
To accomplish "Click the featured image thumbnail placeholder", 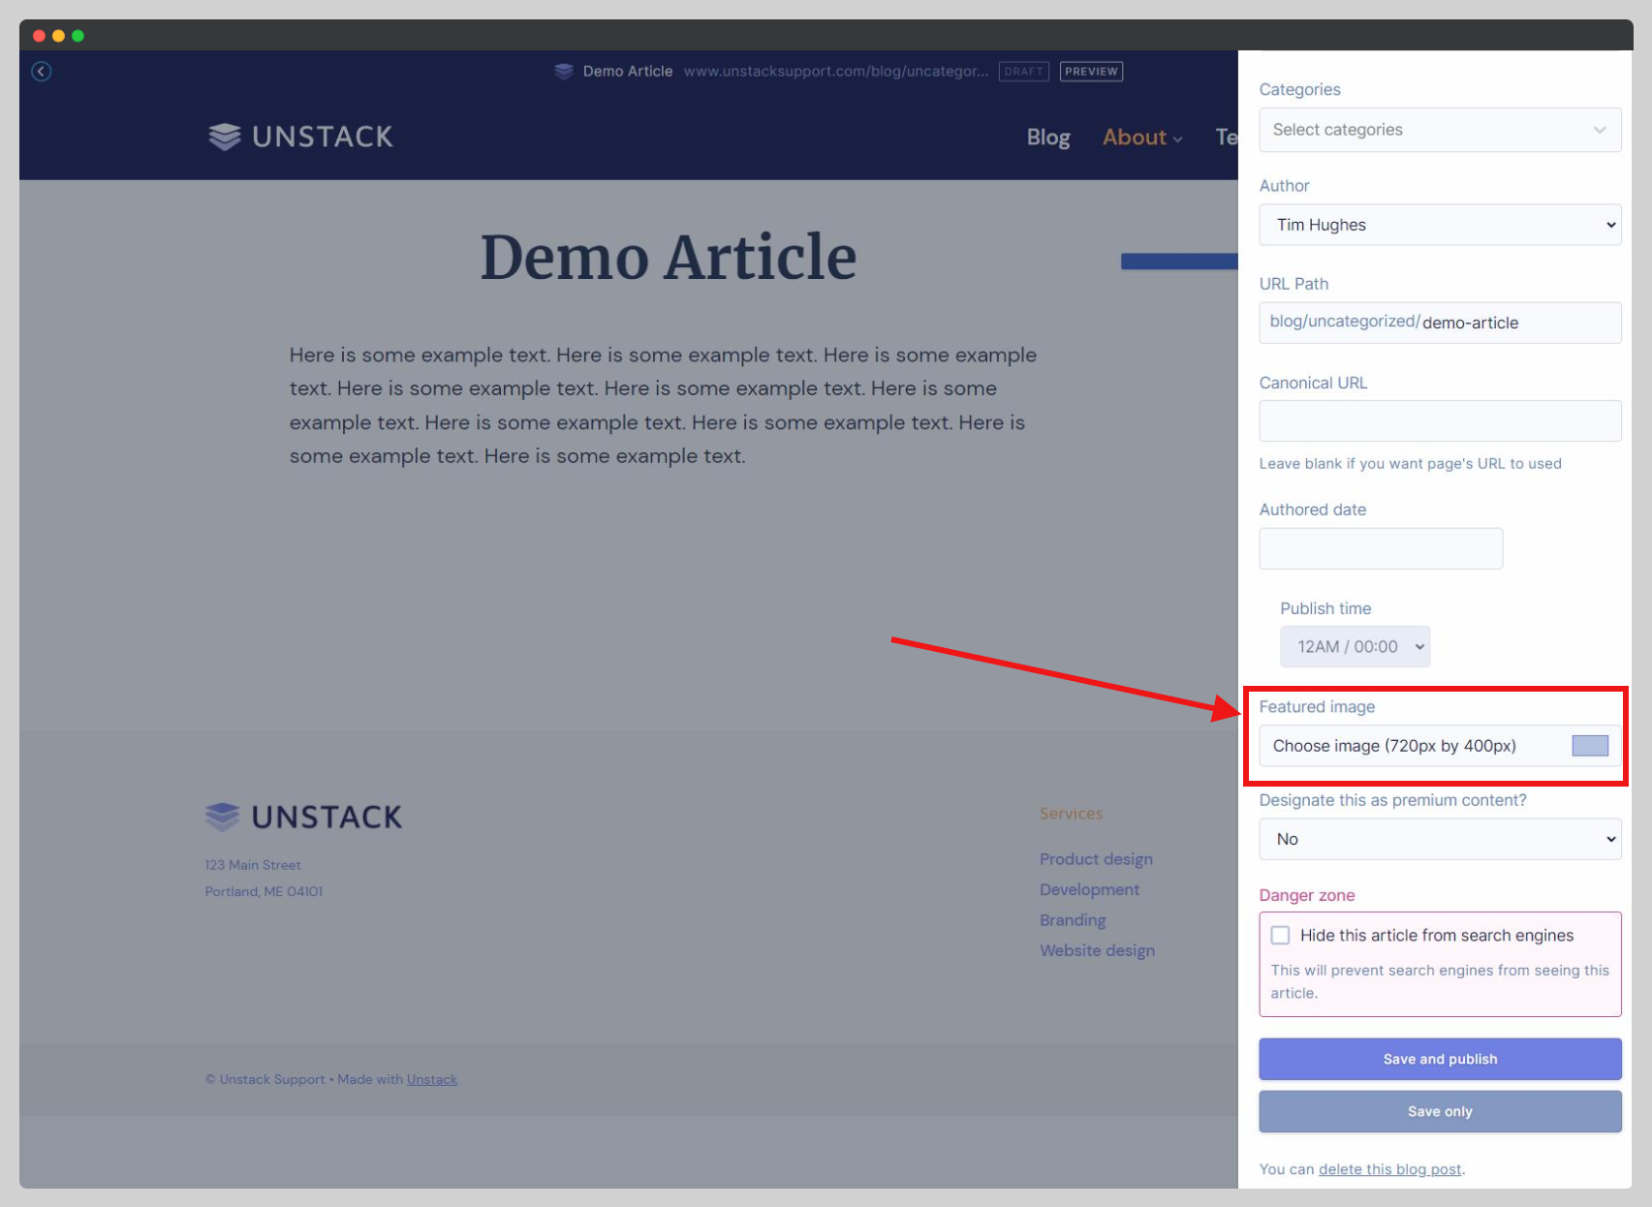I will (x=1589, y=746).
